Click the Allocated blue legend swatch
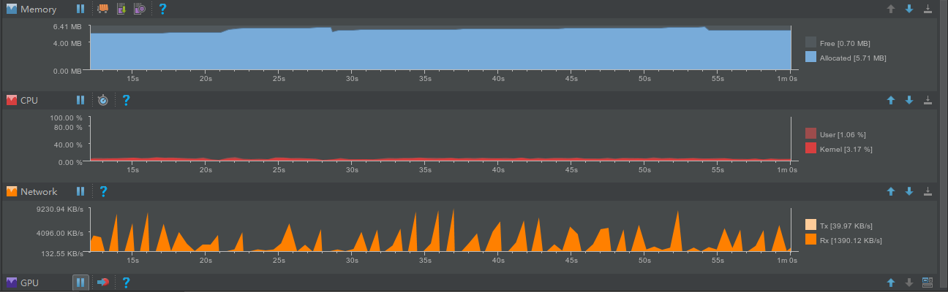 (810, 57)
